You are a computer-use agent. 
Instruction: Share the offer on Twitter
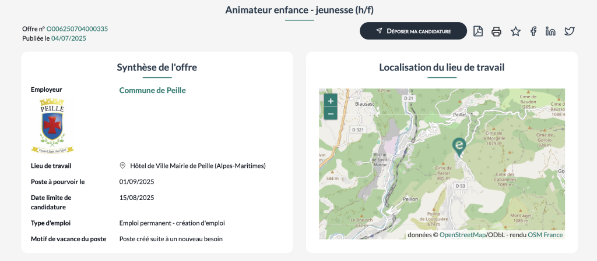pyautogui.click(x=569, y=31)
